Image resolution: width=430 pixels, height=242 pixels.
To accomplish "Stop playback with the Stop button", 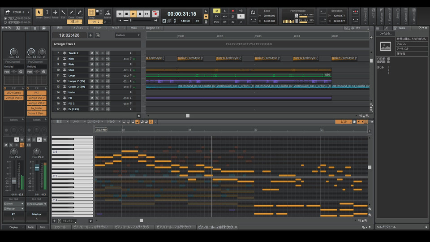I will click(127, 14).
